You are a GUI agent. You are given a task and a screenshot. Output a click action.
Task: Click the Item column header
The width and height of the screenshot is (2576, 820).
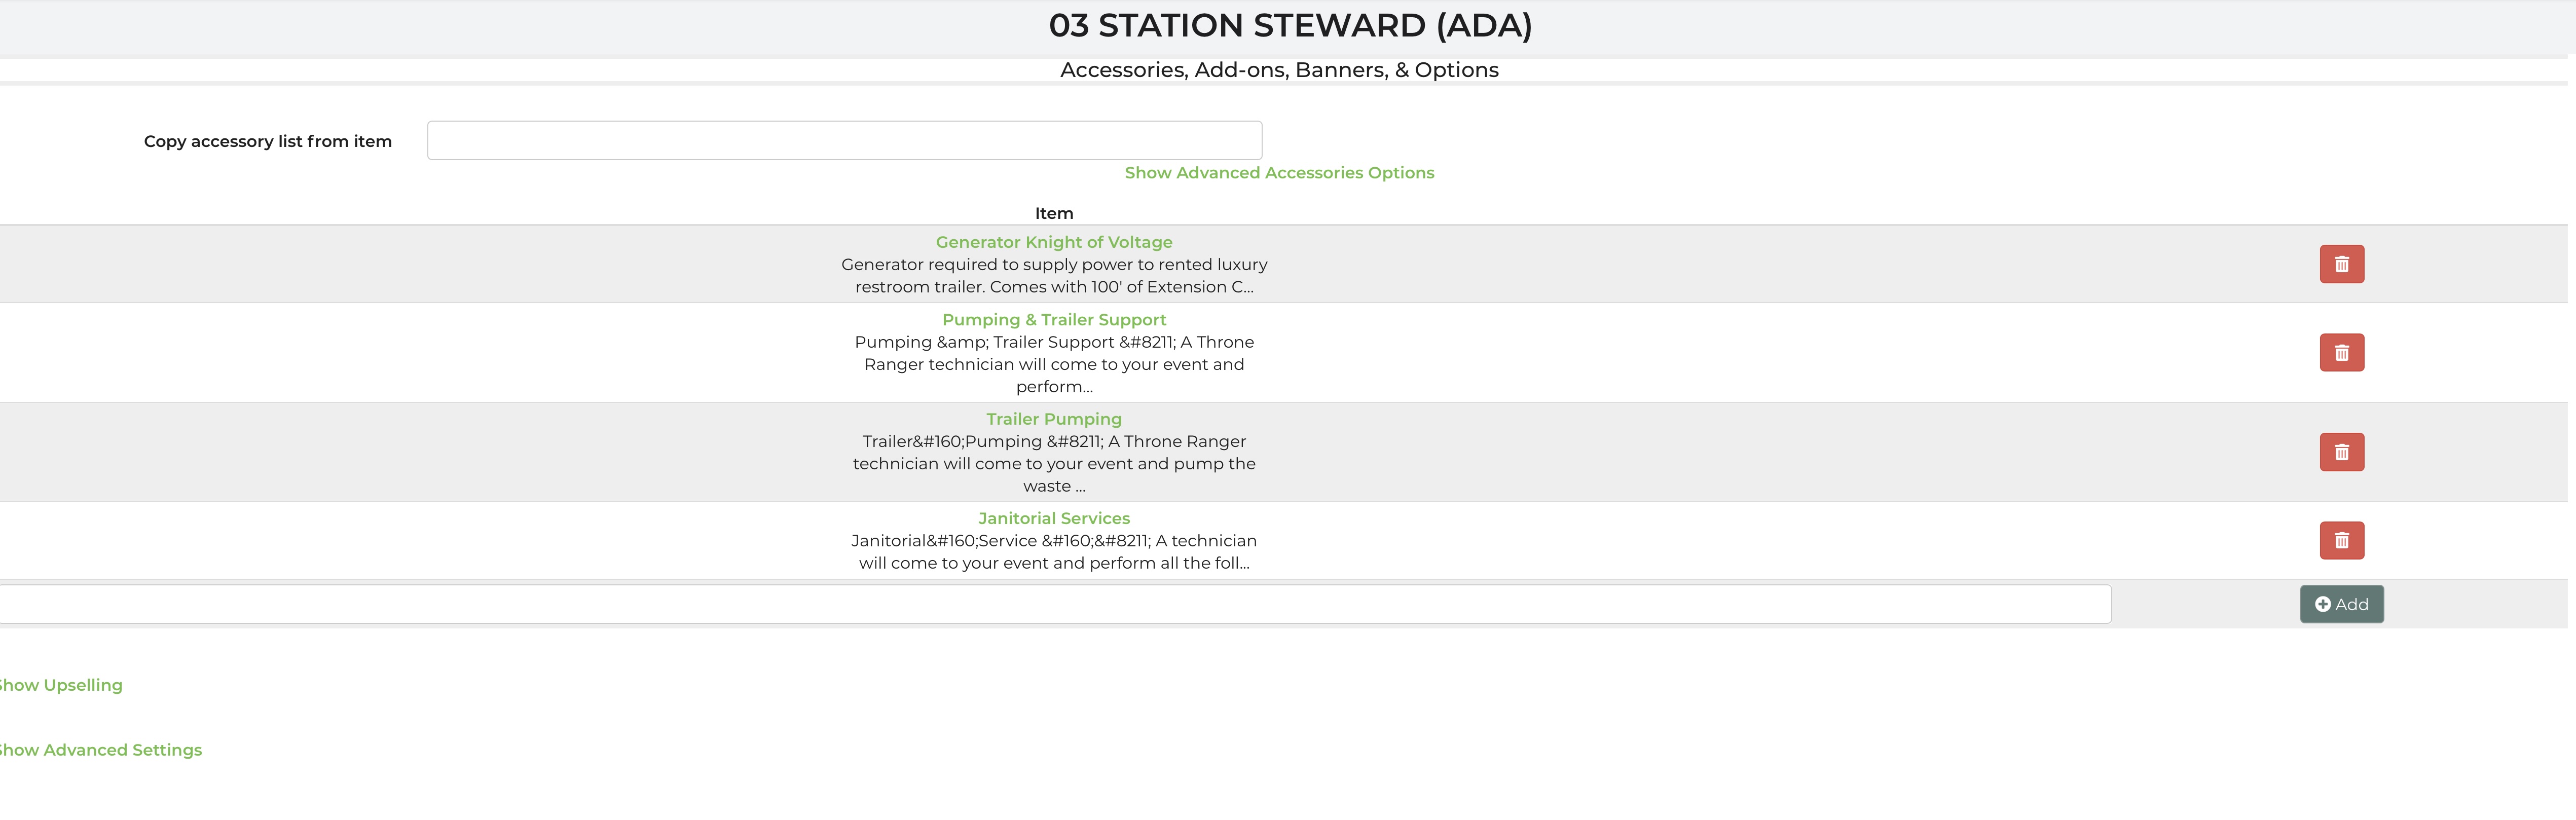tap(1053, 213)
